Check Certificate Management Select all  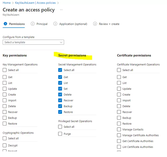tap(119, 70)
